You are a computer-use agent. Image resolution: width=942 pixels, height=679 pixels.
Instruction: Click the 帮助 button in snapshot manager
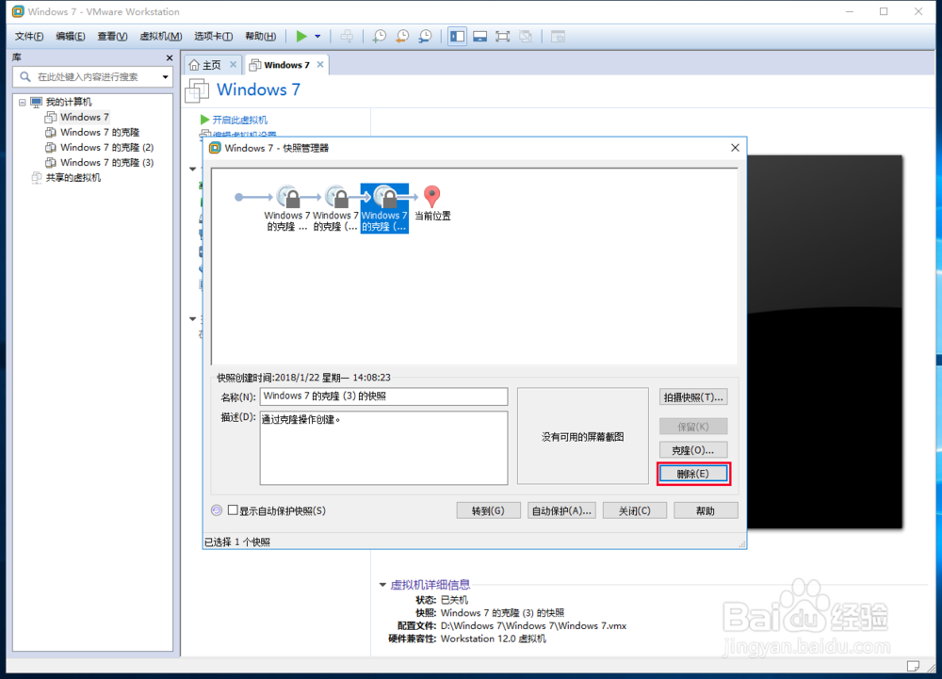[706, 511]
